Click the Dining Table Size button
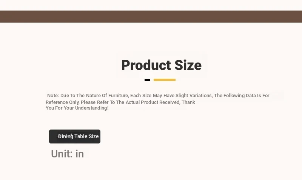 click(75, 136)
